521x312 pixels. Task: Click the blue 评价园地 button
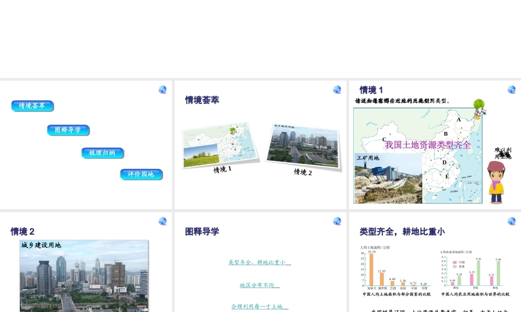pos(142,174)
